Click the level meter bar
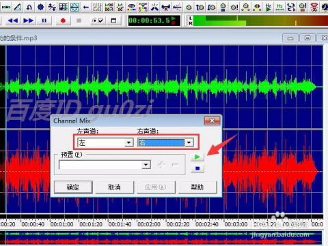This screenshot has width=328, height=246. click(x=260, y=20)
